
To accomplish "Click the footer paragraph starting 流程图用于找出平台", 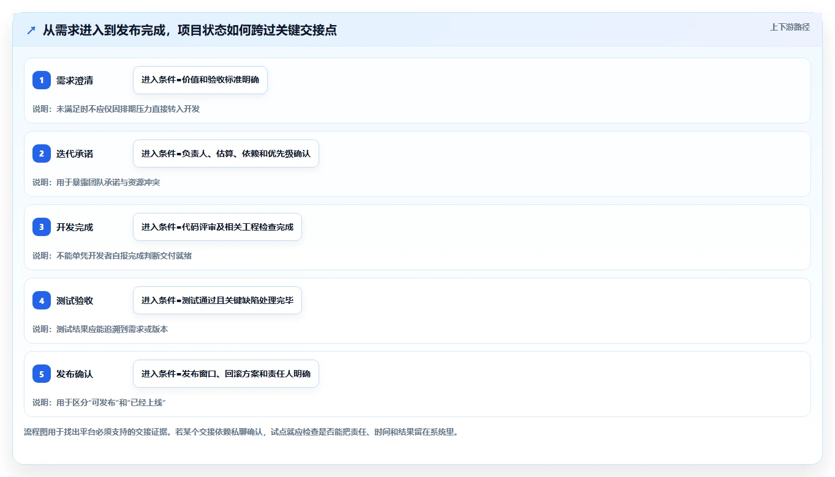I will pyautogui.click(x=241, y=432).
